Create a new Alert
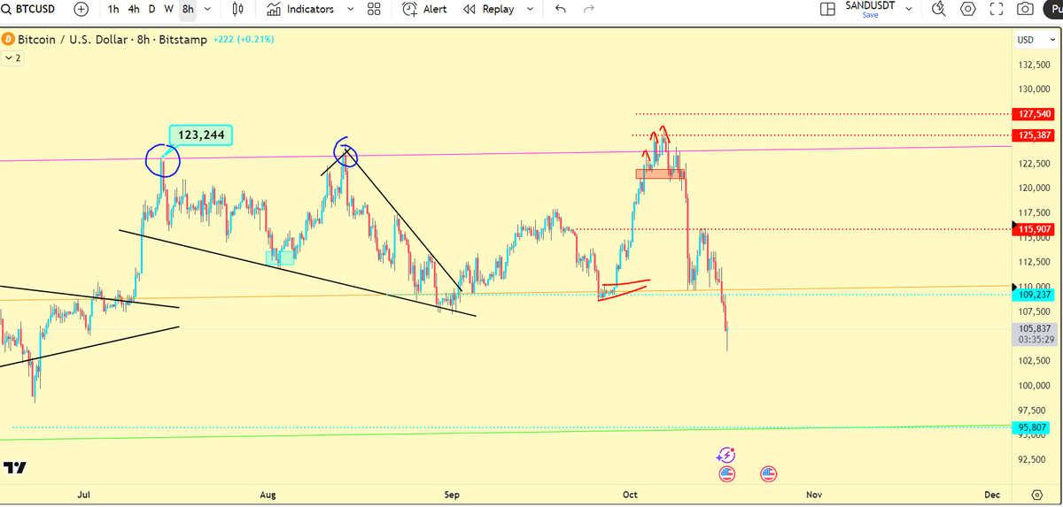The height and width of the screenshot is (507, 1063). click(424, 9)
